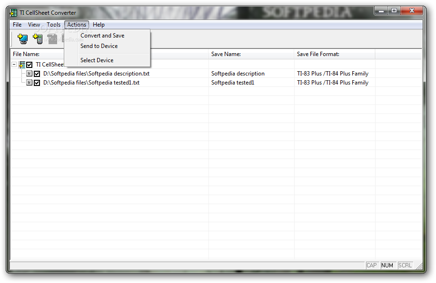Click the SCRL status bar indicator
Screen dimensions: 436x283
(x=405, y=265)
